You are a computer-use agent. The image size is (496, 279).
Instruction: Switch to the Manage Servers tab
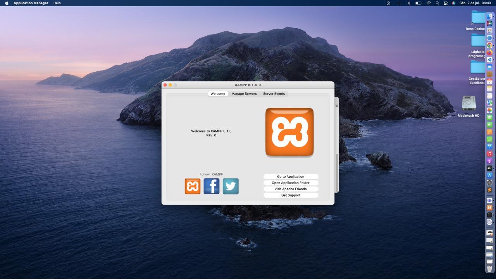coord(244,94)
